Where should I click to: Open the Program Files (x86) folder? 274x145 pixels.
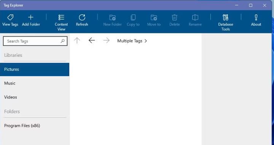35,126
